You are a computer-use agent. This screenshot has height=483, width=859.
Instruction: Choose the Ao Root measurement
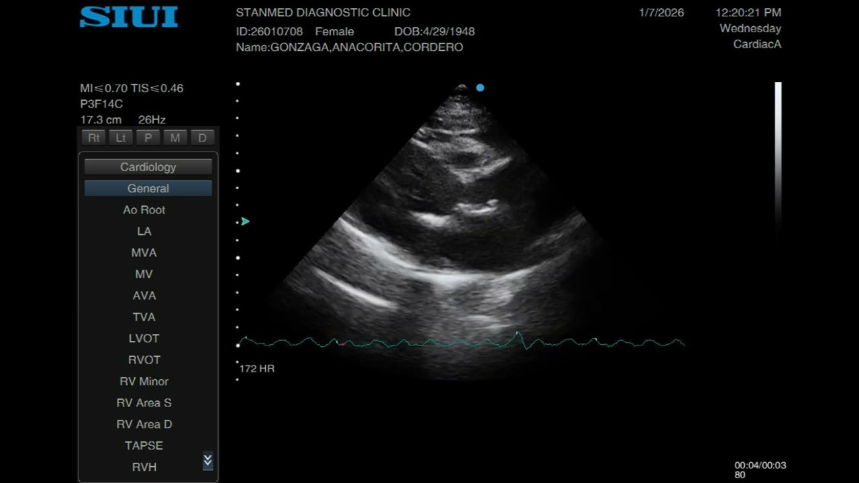click(x=144, y=210)
